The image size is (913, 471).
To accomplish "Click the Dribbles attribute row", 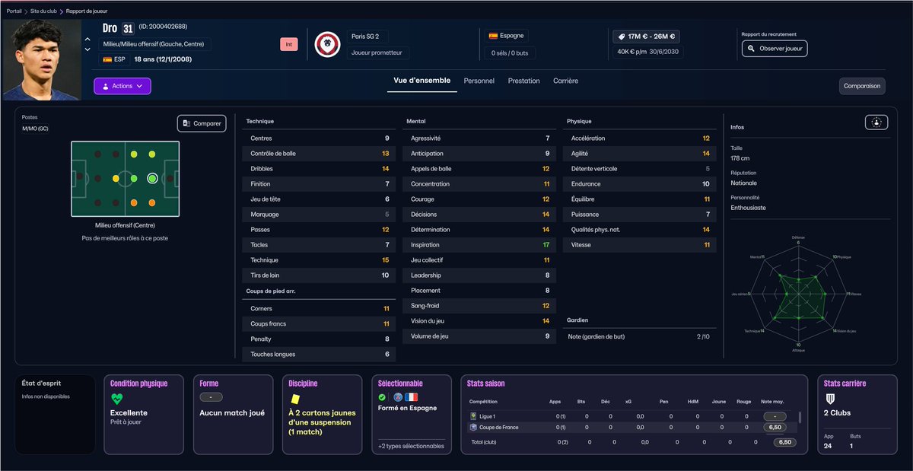I will click(320, 169).
